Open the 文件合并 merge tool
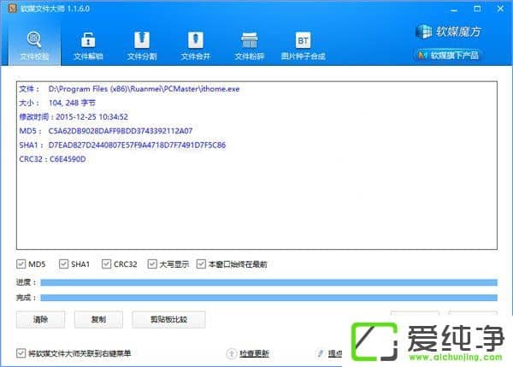 pos(195,46)
